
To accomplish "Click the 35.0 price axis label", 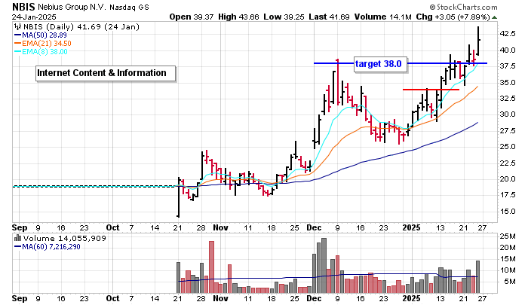I will 507,82.
